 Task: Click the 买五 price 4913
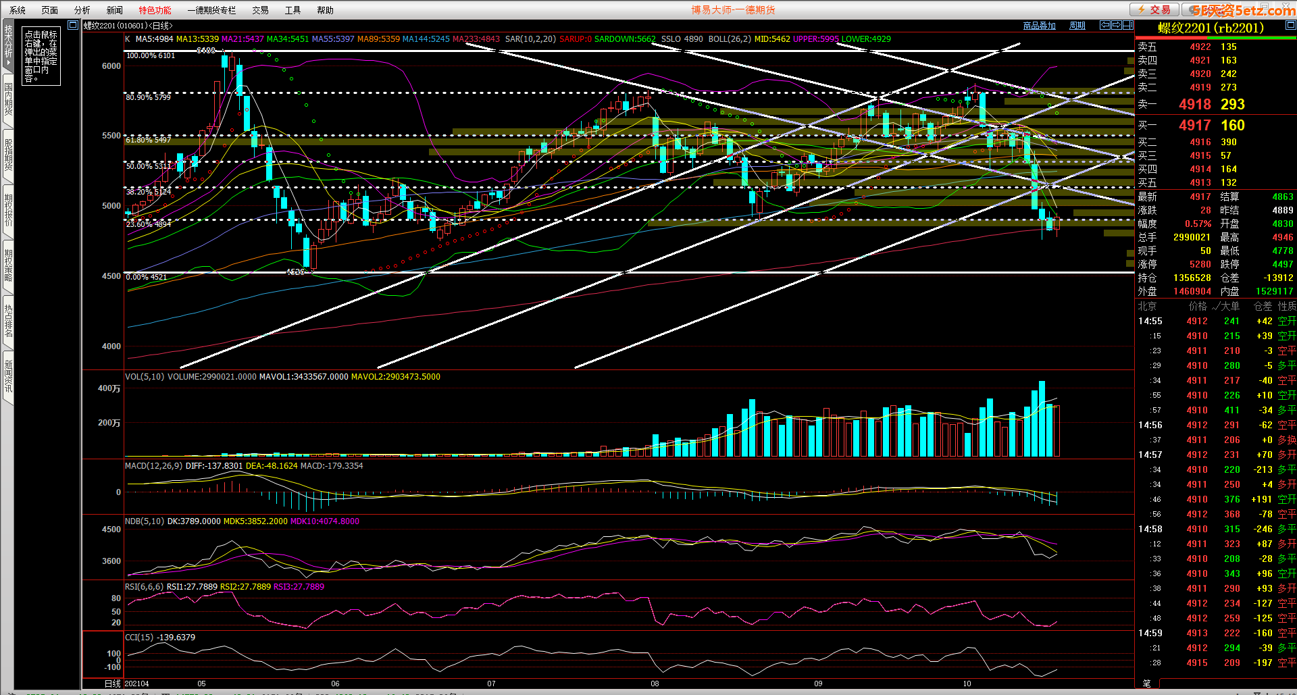(1200, 182)
